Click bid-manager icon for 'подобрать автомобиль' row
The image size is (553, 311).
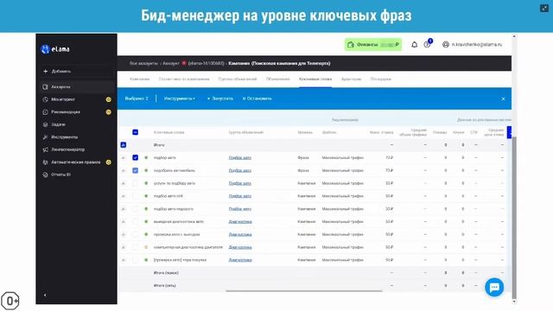click(x=124, y=171)
